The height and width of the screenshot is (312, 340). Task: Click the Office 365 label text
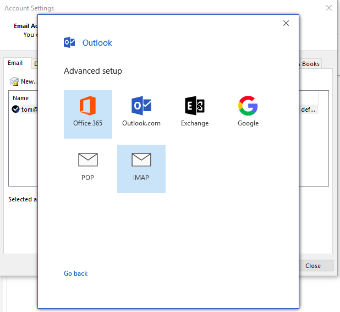[x=88, y=123]
